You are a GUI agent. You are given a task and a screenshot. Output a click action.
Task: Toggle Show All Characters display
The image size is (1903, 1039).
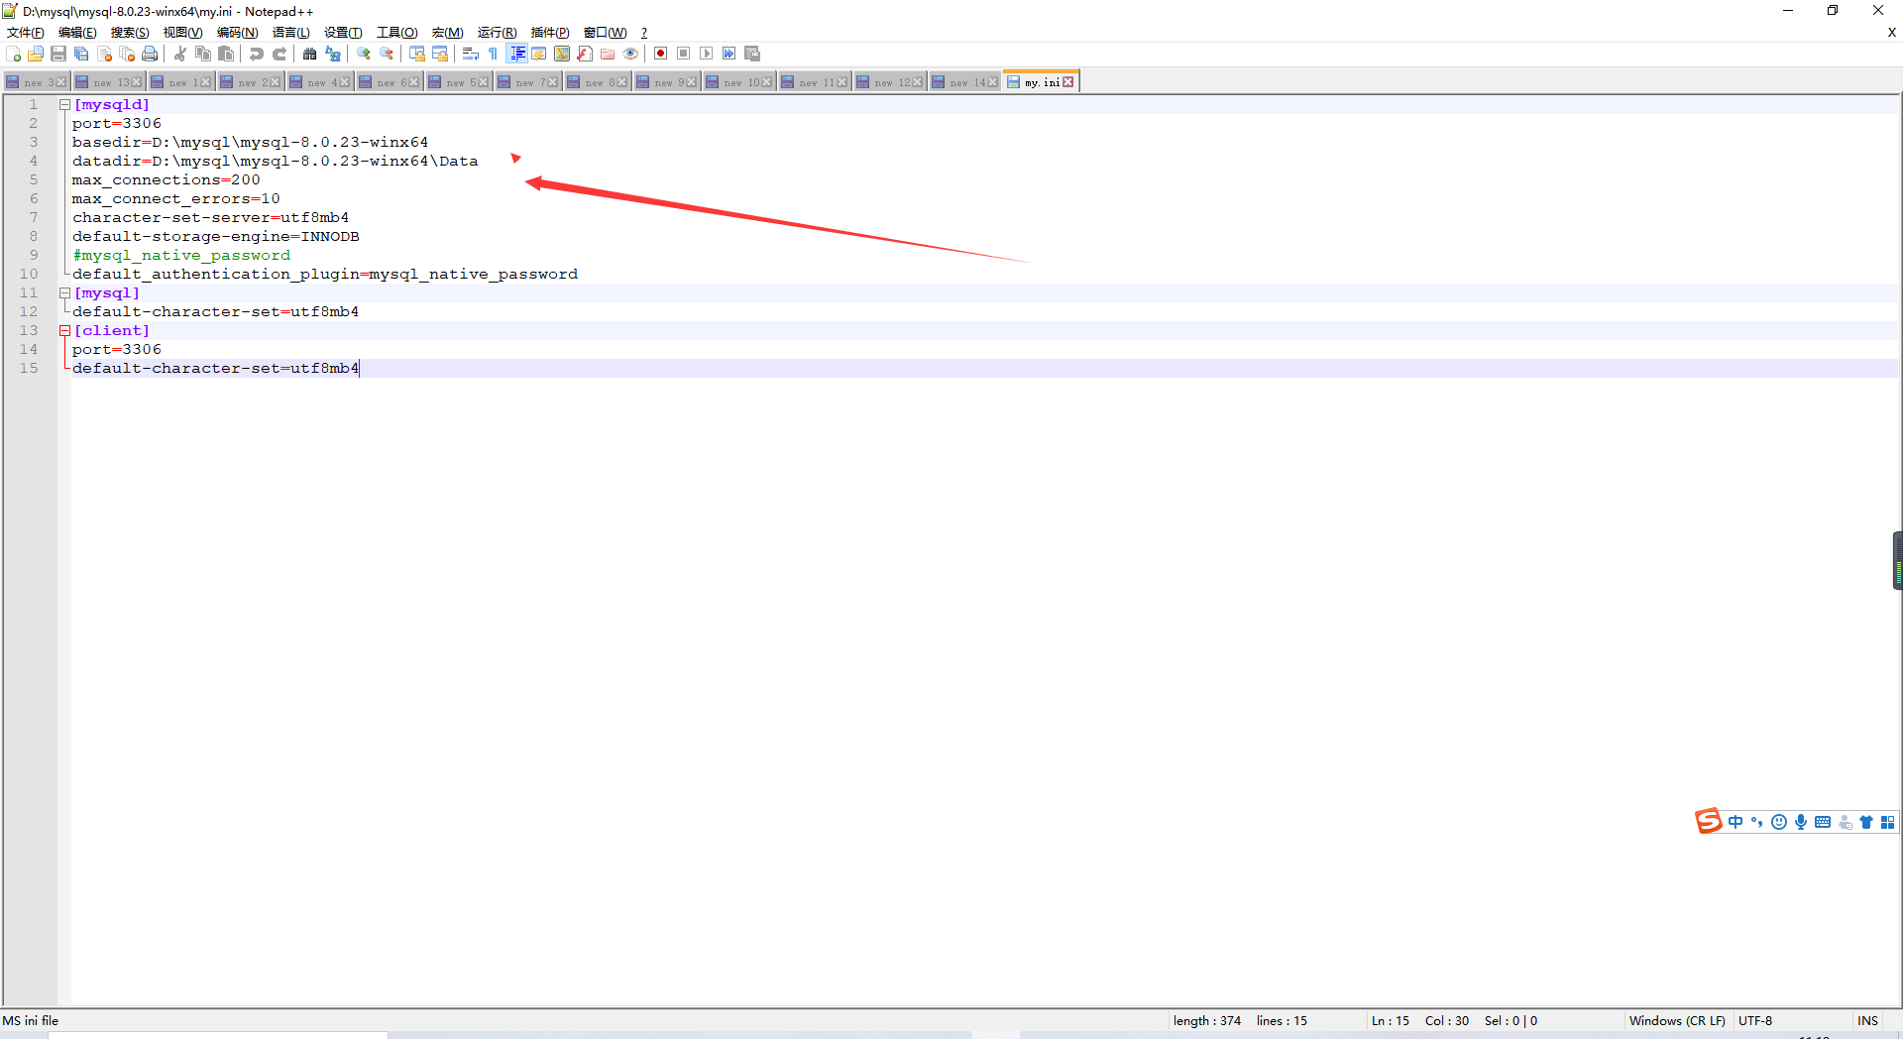493,54
